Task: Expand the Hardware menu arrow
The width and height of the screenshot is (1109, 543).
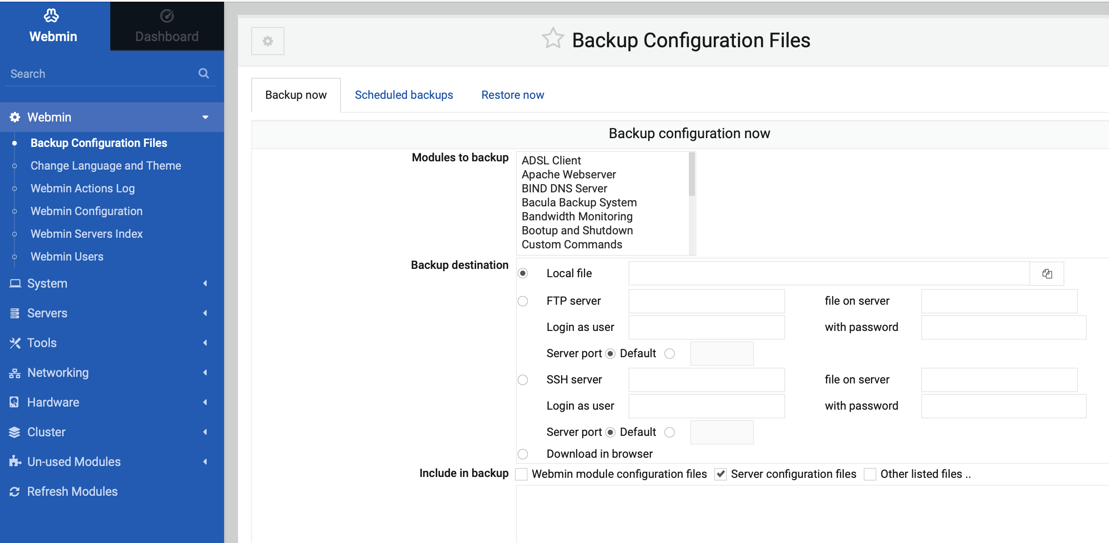Action: [x=205, y=402]
